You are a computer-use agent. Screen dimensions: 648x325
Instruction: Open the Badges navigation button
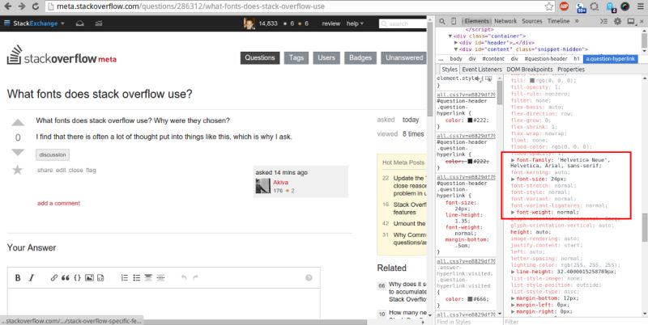coord(360,57)
